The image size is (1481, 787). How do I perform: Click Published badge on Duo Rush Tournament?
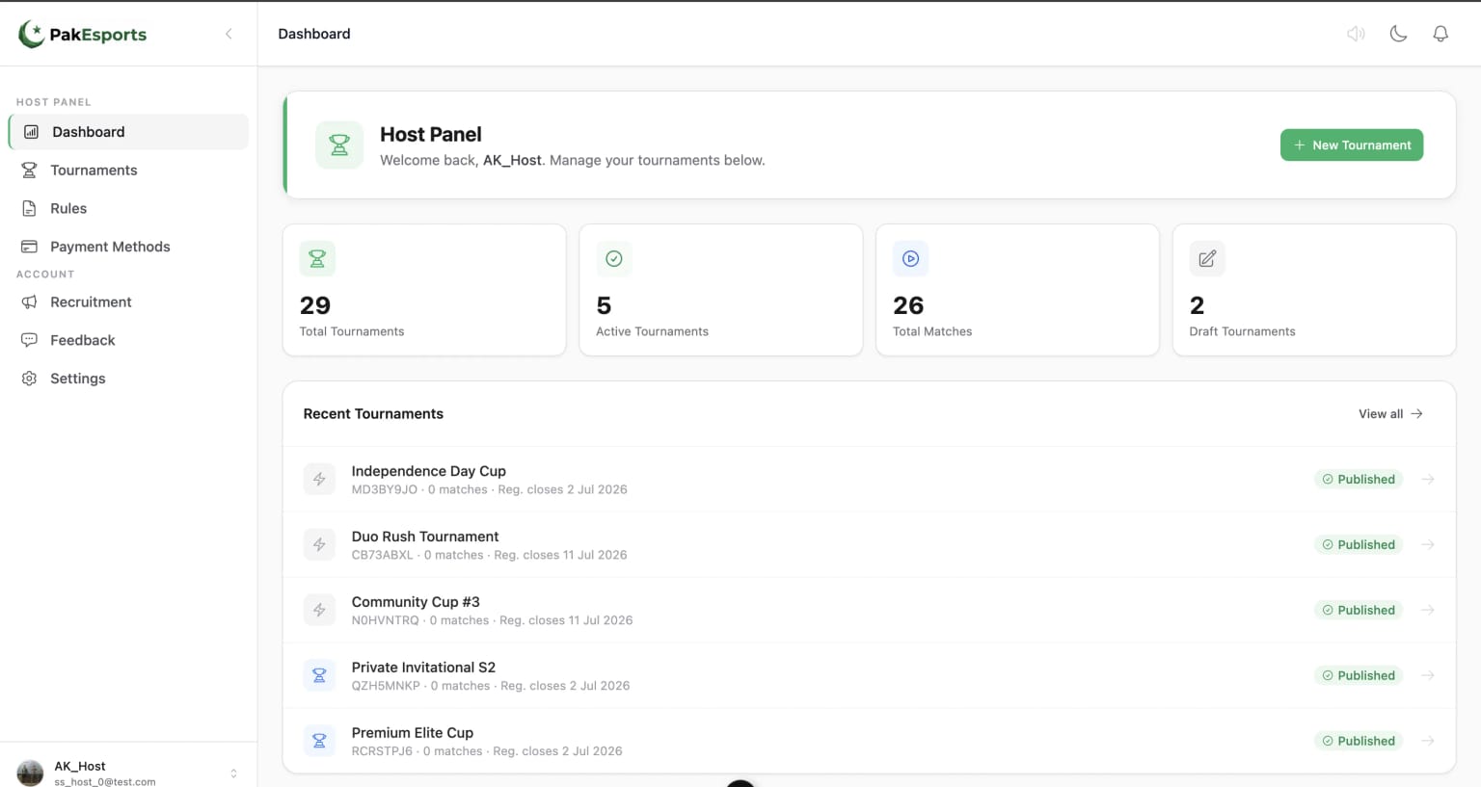1359,544
